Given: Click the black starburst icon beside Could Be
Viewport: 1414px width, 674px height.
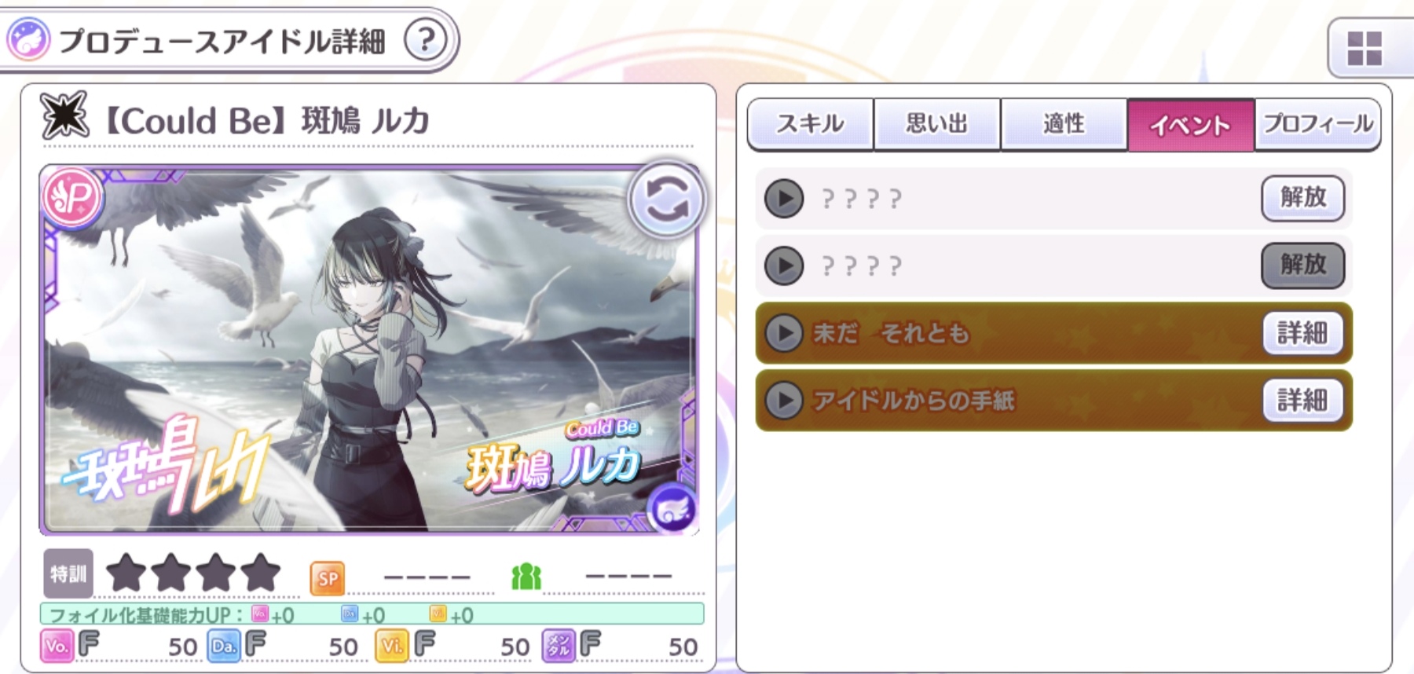Looking at the screenshot, I should point(64,115).
